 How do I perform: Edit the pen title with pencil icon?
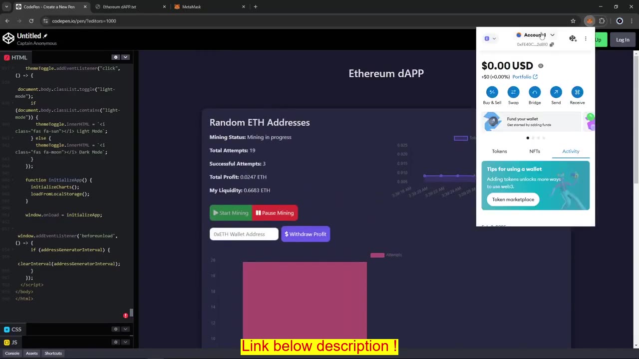tap(45, 36)
